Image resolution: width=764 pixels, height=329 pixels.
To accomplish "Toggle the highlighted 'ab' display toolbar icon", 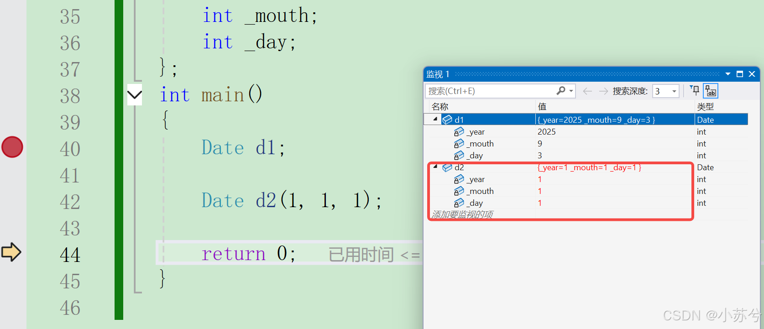I will pos(711,91).
